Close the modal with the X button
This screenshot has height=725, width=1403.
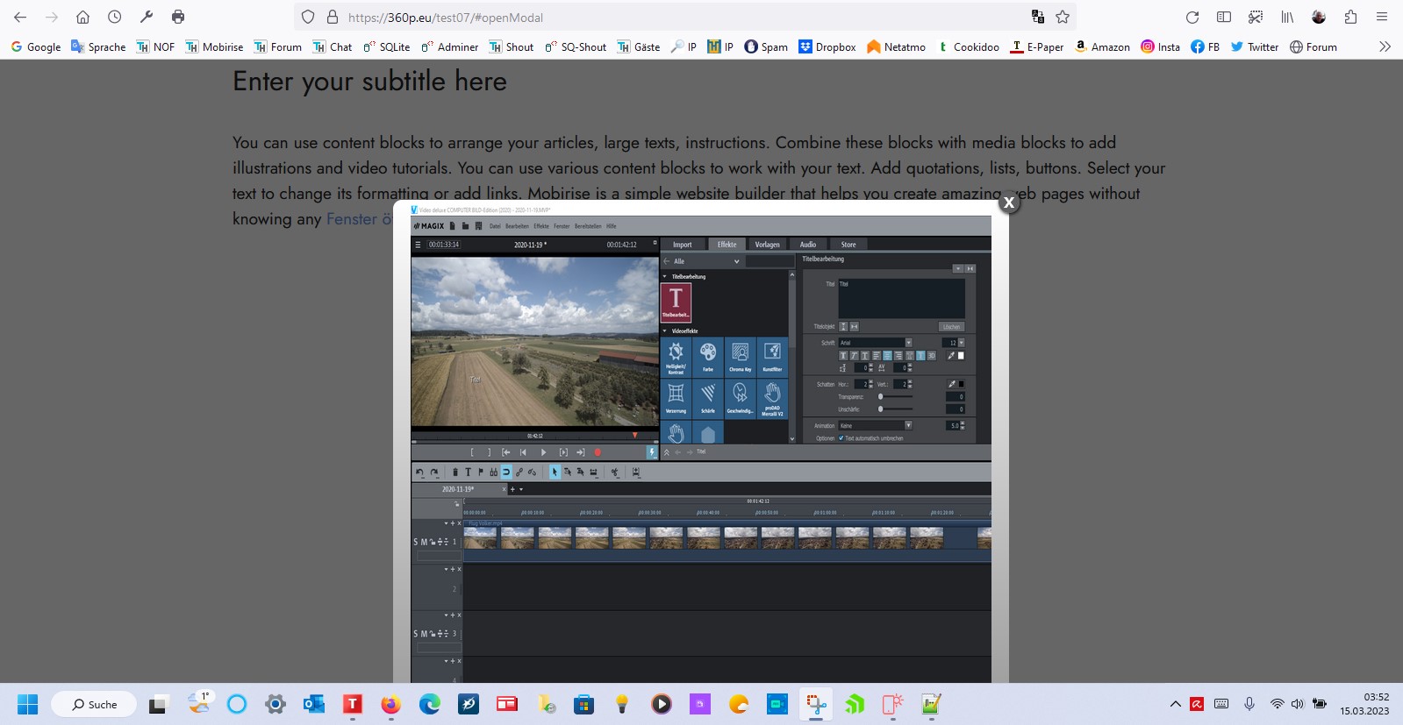(x=1008, y=203)
